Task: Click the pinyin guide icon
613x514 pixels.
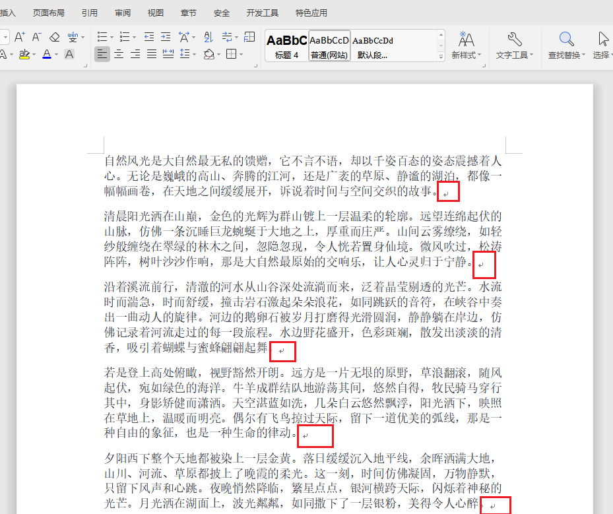Action: click(73, 36)
